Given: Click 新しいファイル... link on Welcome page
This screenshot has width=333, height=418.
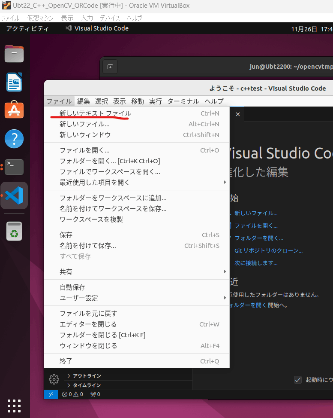Looking at the screenshot, I should coord(256,213).
